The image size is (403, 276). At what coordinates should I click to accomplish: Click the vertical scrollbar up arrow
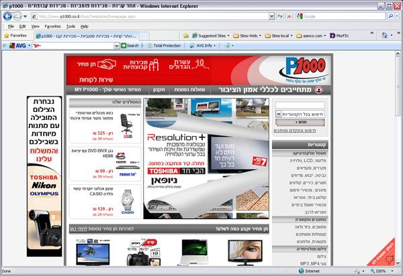coord(398,54)
